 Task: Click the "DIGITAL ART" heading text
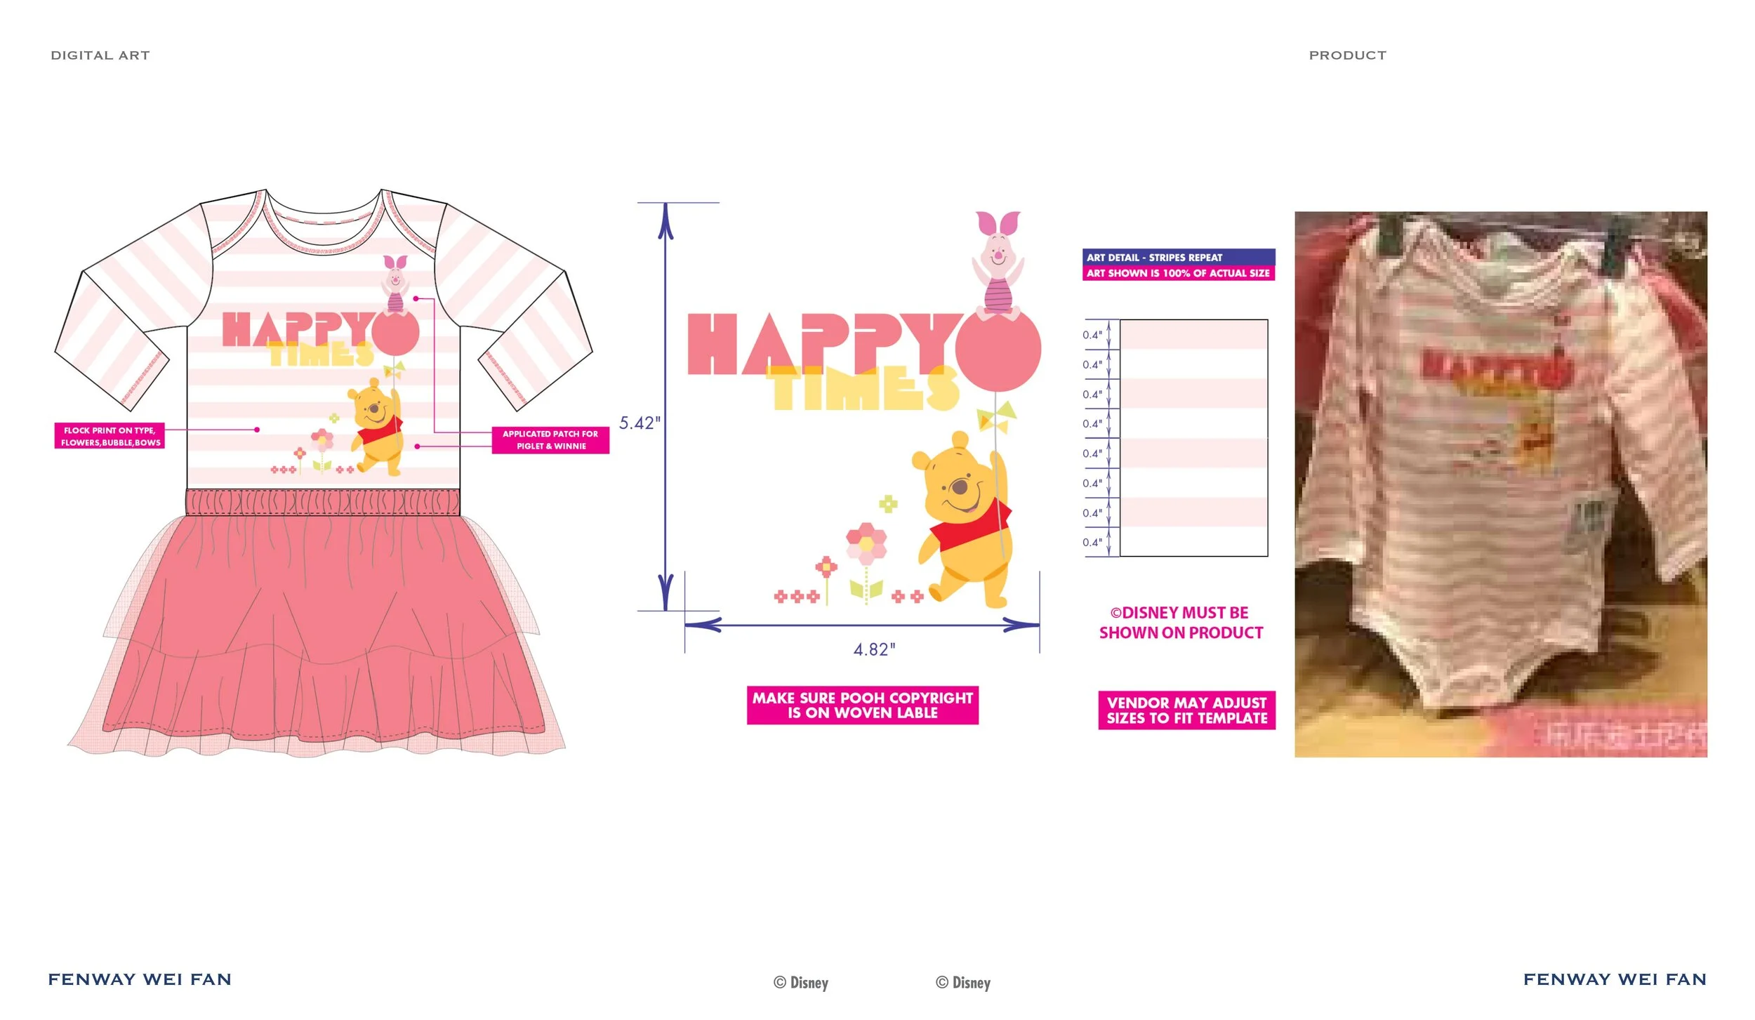100,55
